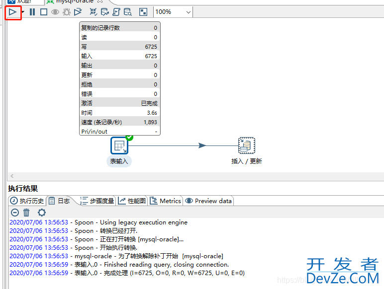Click the hop arrow between the steps
This screenshot has width=384, height=289.
202,145
